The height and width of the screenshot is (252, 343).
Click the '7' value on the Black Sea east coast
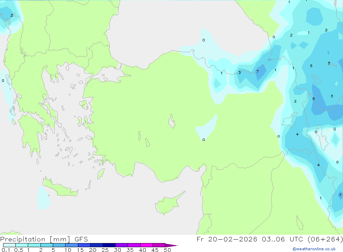pos(258,72)
